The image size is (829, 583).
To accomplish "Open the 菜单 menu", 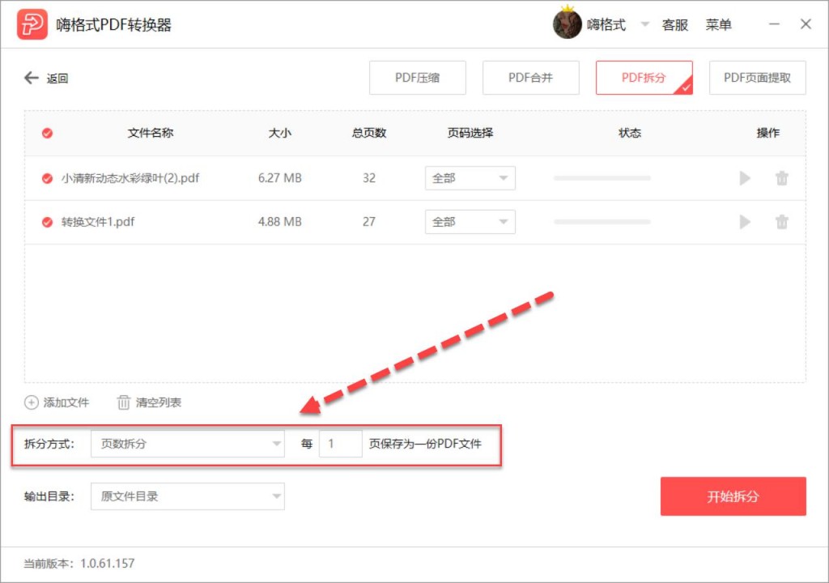I will click(x=719, y=25).
